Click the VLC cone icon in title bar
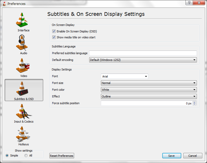 [4, 4]
